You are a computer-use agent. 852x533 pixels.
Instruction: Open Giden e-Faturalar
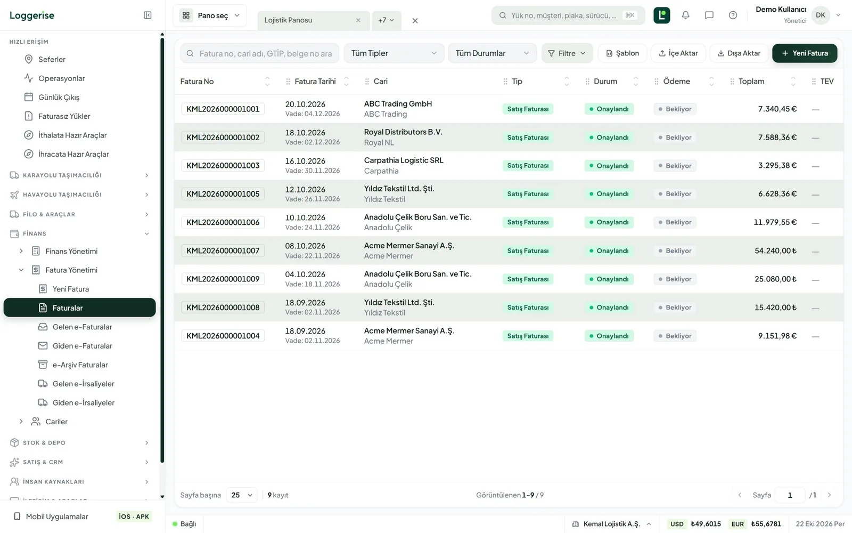point(82,346)
